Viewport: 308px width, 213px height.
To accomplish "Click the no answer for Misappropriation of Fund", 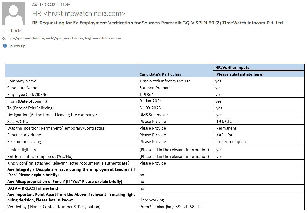I will click(x=142, y=182).
